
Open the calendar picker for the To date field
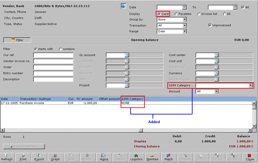[235, 7]
